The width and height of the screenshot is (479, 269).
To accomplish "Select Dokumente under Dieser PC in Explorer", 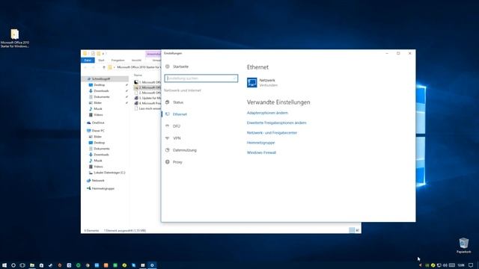I will tap(102, 149).
